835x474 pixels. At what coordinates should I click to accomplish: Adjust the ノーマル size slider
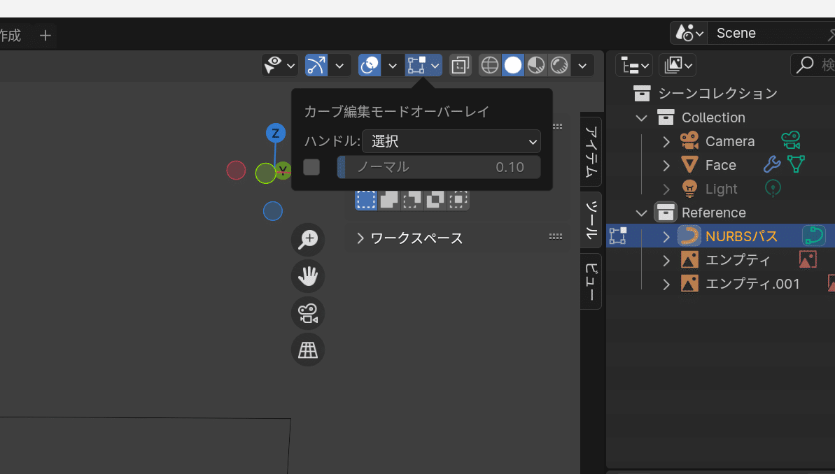[439, 167]
